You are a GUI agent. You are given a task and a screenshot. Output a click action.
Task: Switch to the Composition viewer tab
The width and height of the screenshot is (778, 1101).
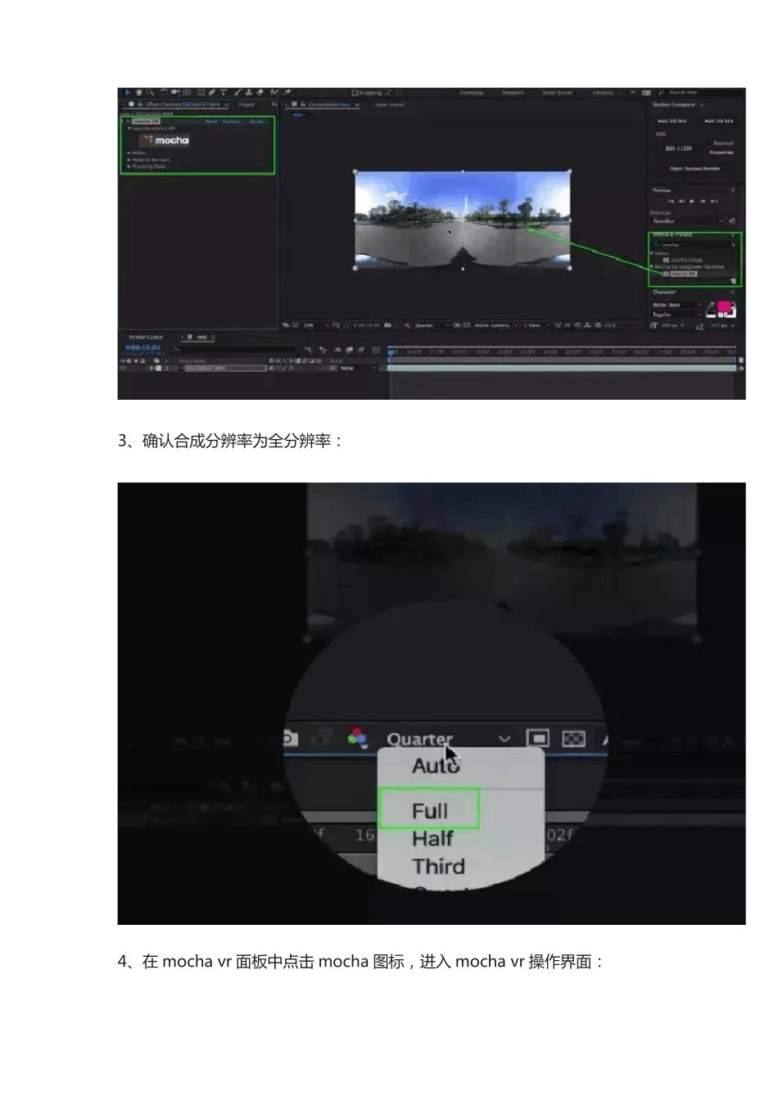click(x=328, y=105)
